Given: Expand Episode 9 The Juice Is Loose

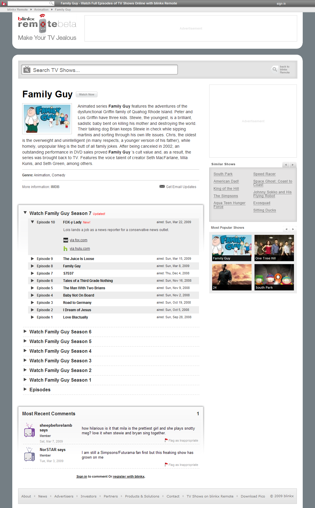Looking at the screenshot, I should tap(32, 259).
